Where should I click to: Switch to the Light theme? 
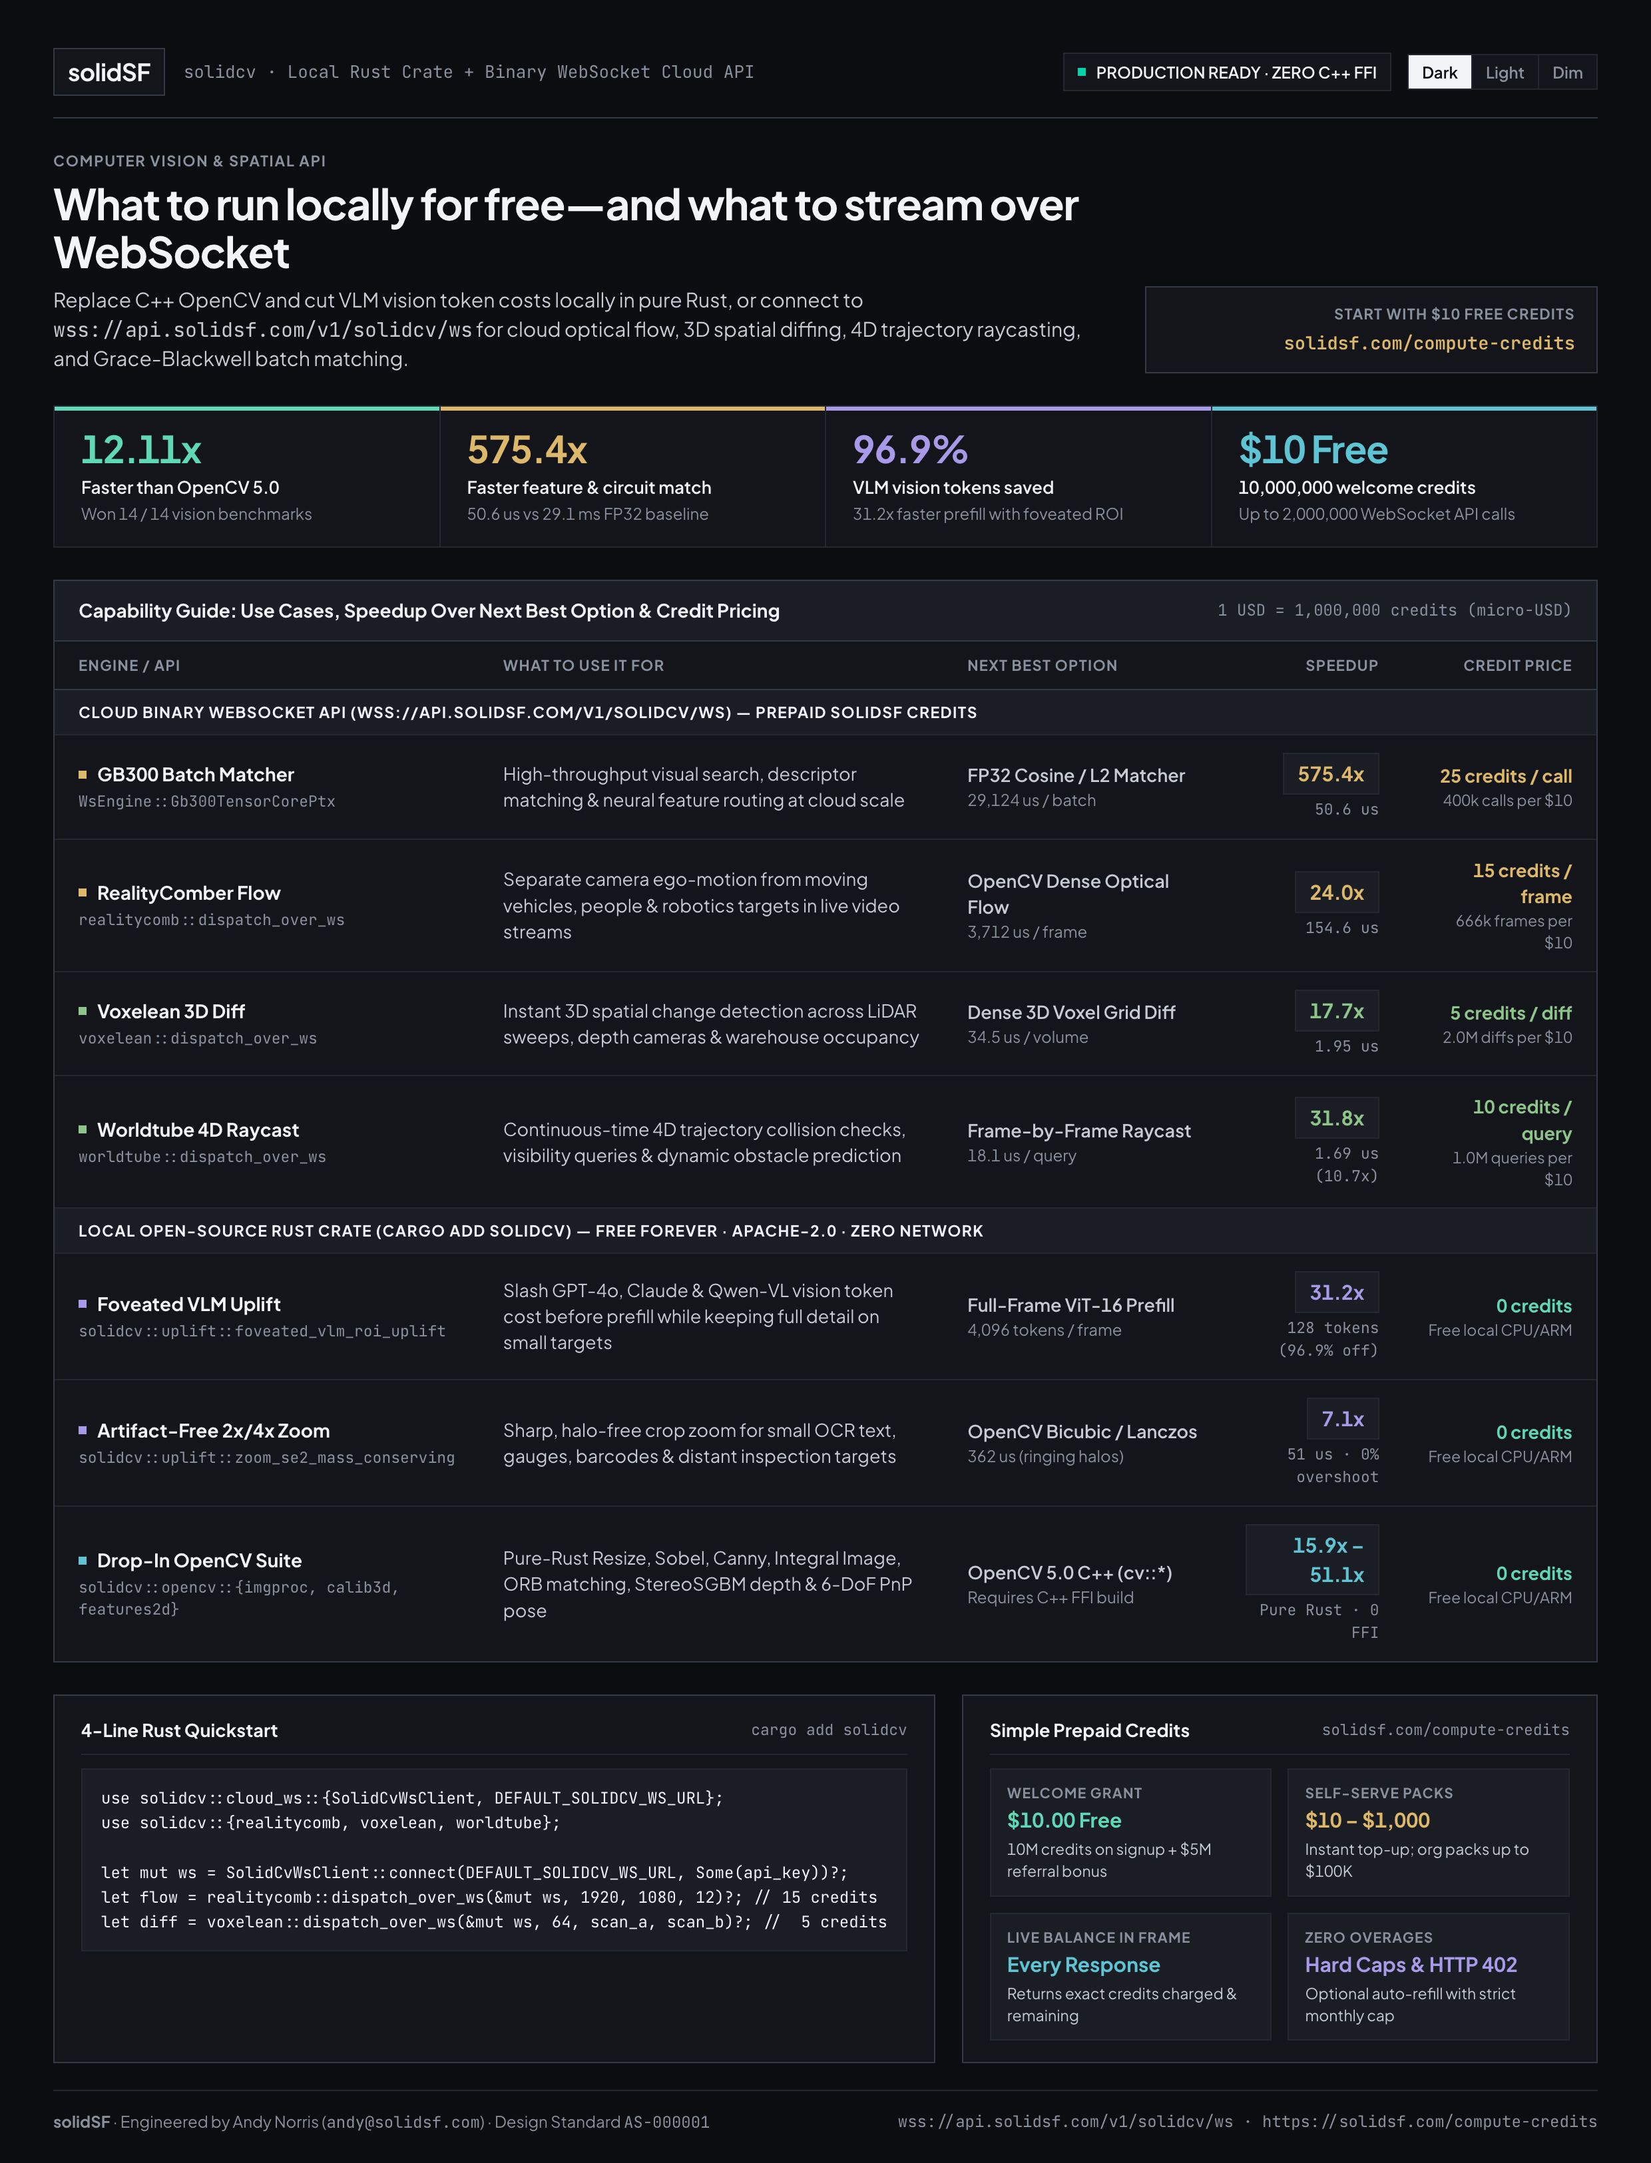(1504, 73)
